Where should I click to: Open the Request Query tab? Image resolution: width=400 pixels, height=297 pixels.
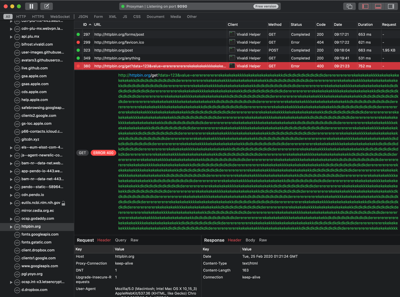tap(121, 240)
